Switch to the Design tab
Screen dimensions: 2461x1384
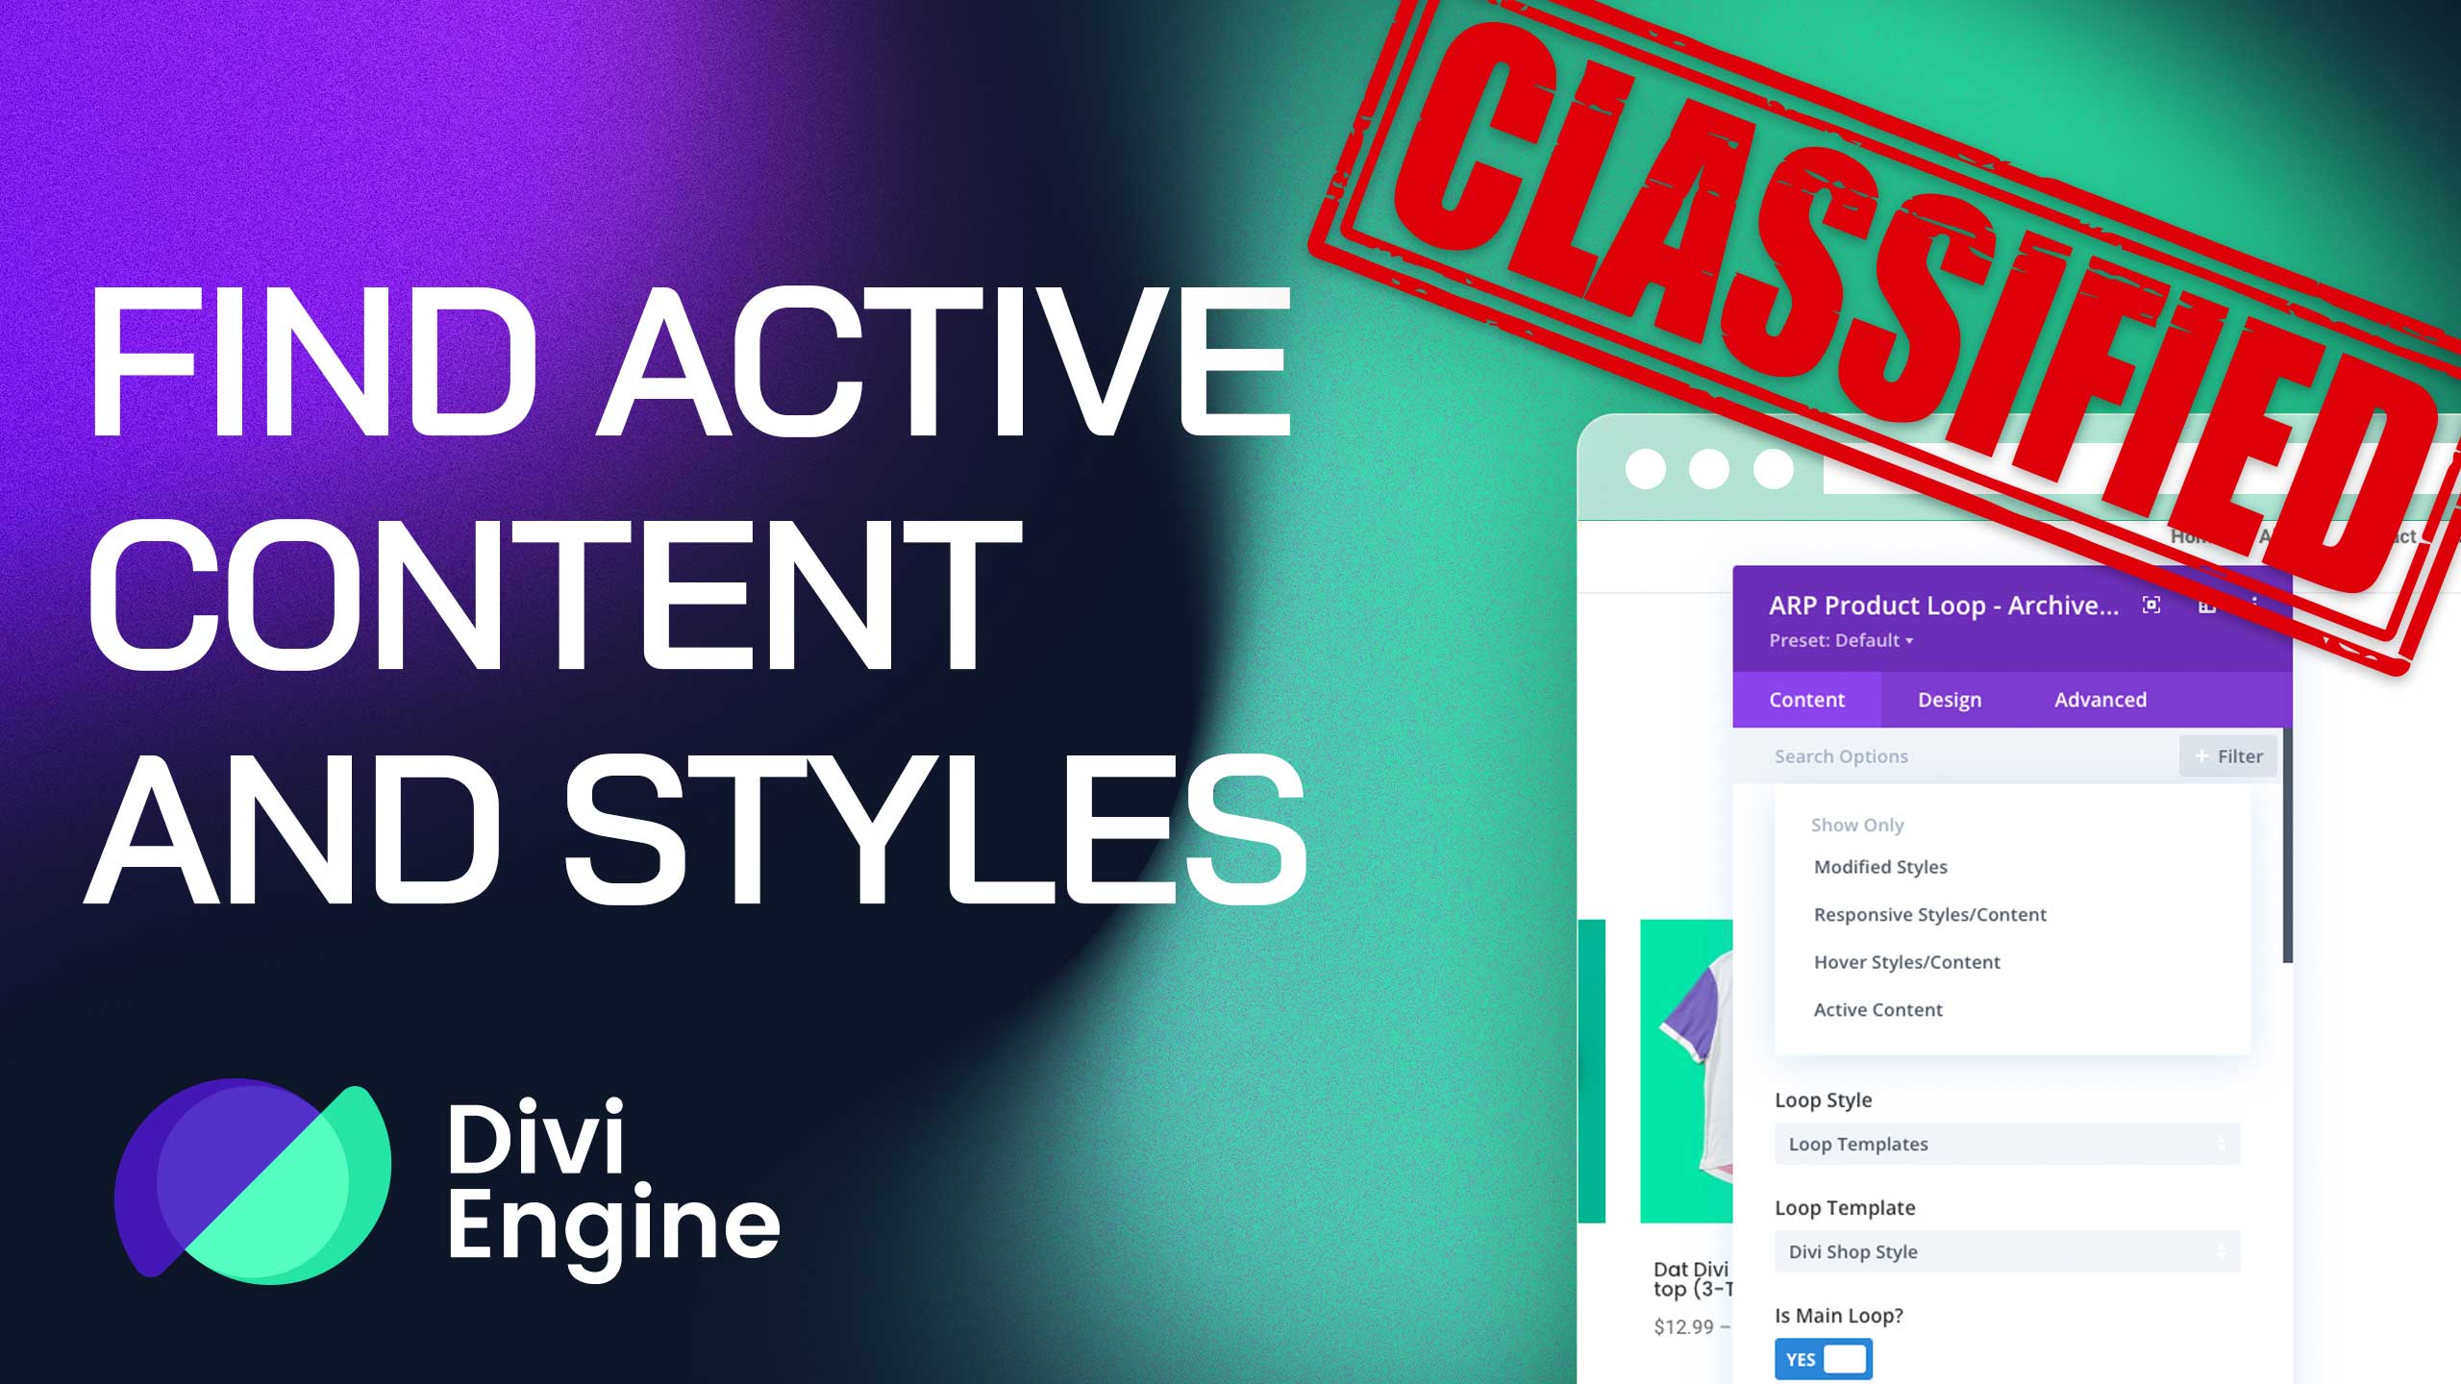click(1949, 700)
